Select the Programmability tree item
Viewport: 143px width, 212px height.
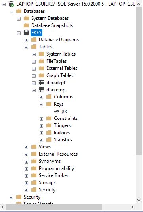click(56, 168)
